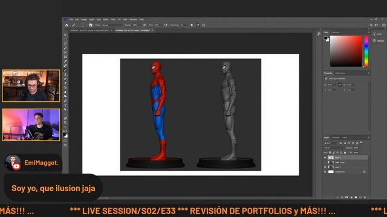Open the painting Mode dropdown
The image size is (387, 217).
[112, 25]
